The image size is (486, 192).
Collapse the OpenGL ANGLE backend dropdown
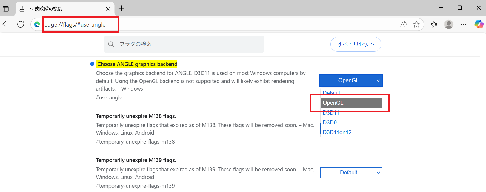(351, 80)
